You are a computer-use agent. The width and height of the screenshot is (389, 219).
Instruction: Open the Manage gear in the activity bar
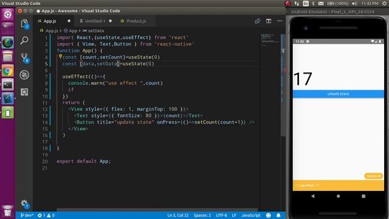(x=24, y=204)
